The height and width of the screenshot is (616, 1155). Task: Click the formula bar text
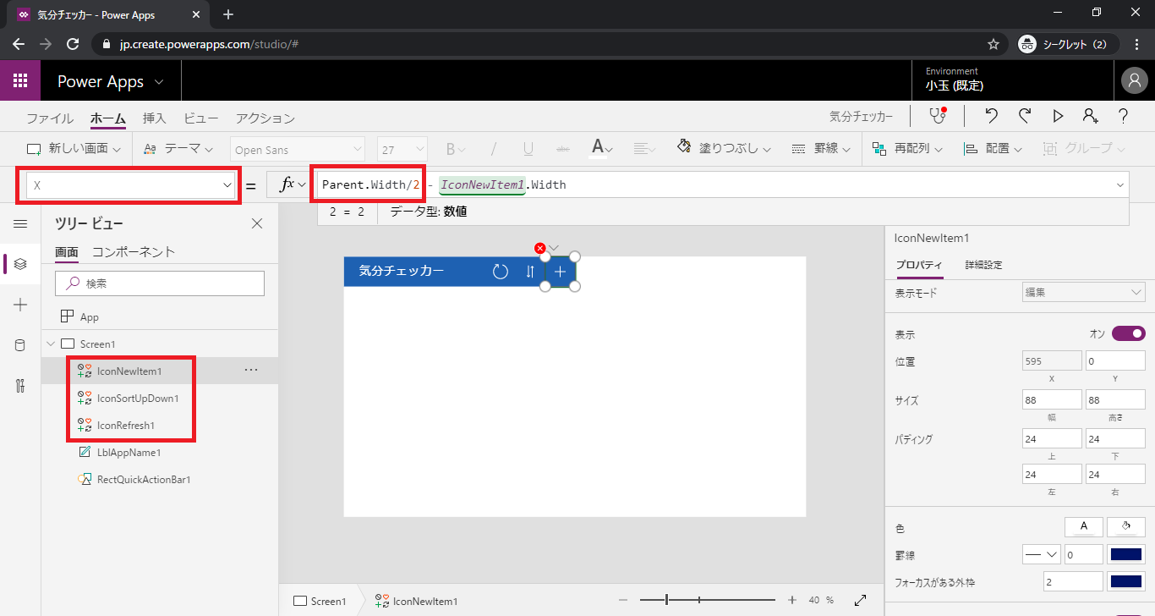(x=444, y=184)
